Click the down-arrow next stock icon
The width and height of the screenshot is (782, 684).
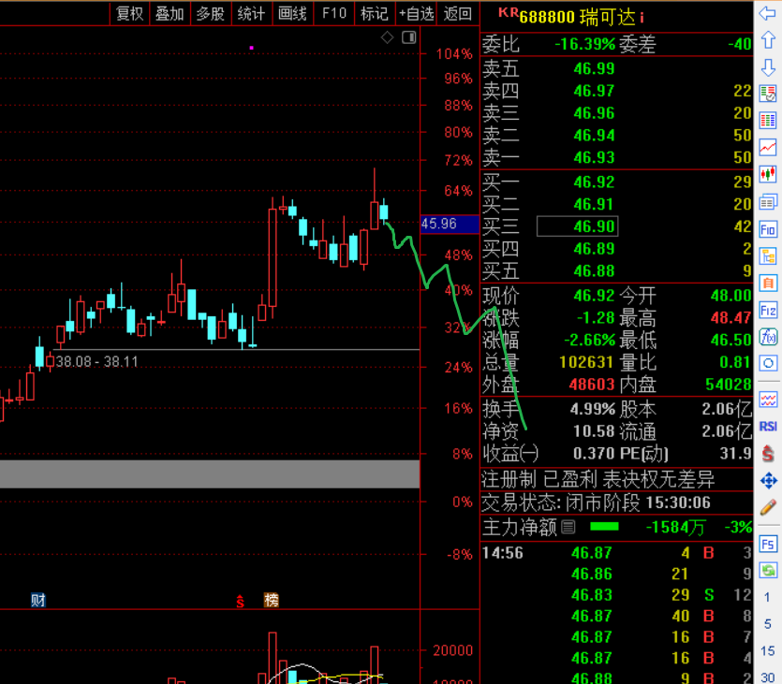[768, 66]
